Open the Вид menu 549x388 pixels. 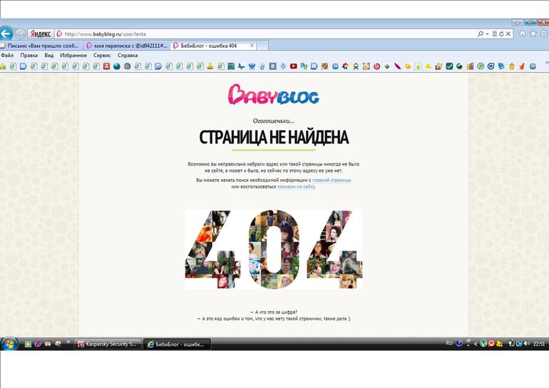[49, 56]
